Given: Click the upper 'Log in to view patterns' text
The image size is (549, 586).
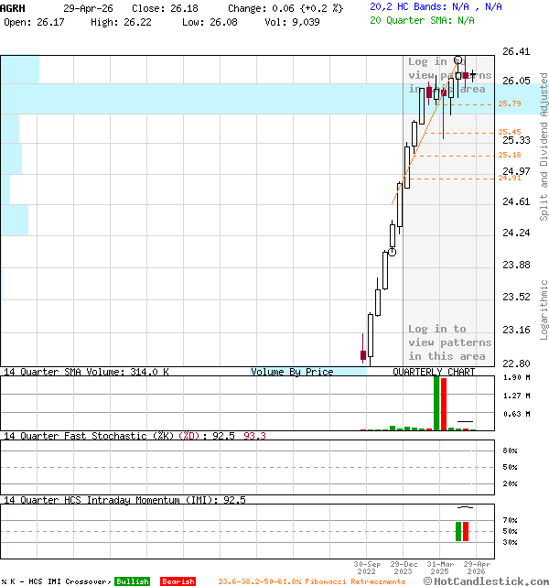Looking at the screenshot, I should pyautogui.click(x=448, y=75).
